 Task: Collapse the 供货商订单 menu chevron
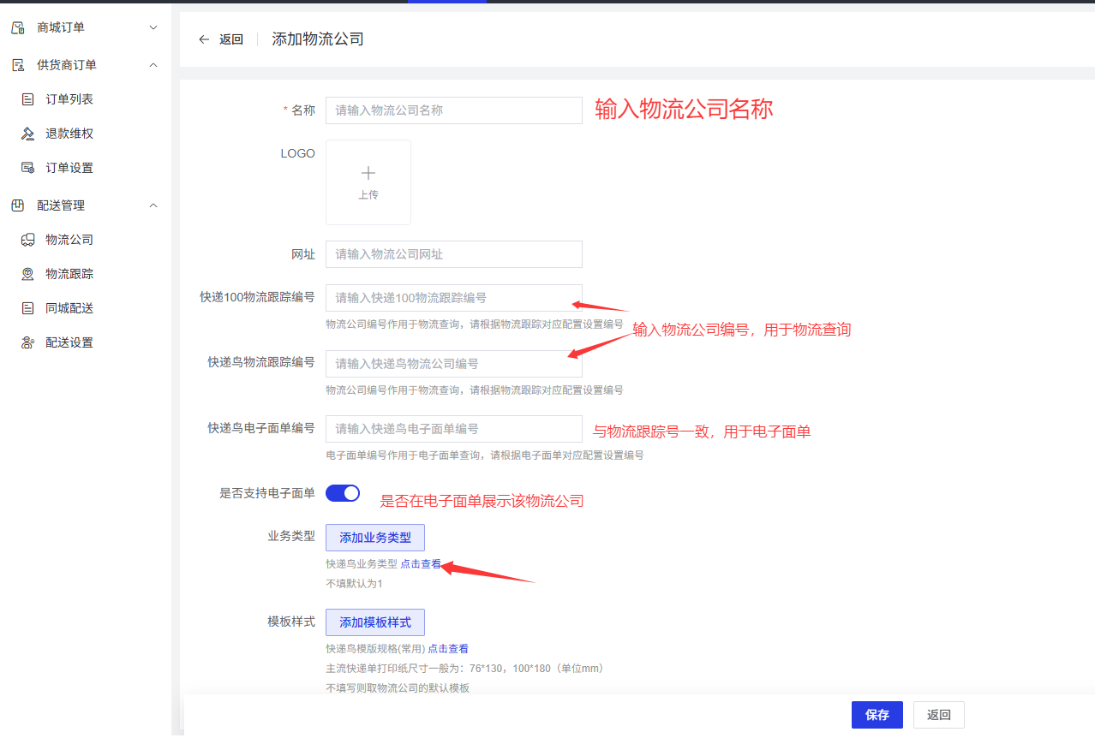click(x=153, y=65)
